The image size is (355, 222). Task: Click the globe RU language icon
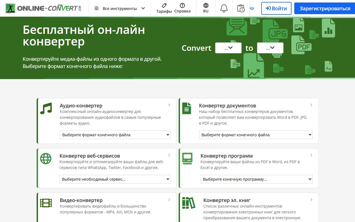206,8
